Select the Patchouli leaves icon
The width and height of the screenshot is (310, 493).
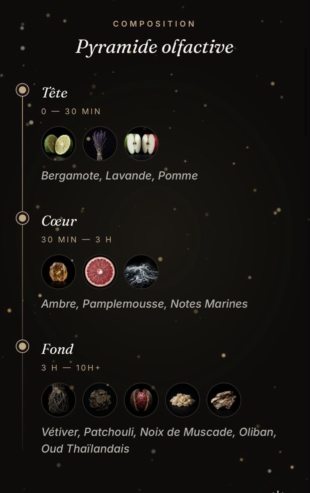tap(100, 400)
